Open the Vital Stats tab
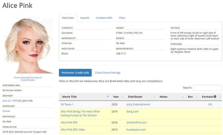223x135 pixels. [x=68, y=18]
